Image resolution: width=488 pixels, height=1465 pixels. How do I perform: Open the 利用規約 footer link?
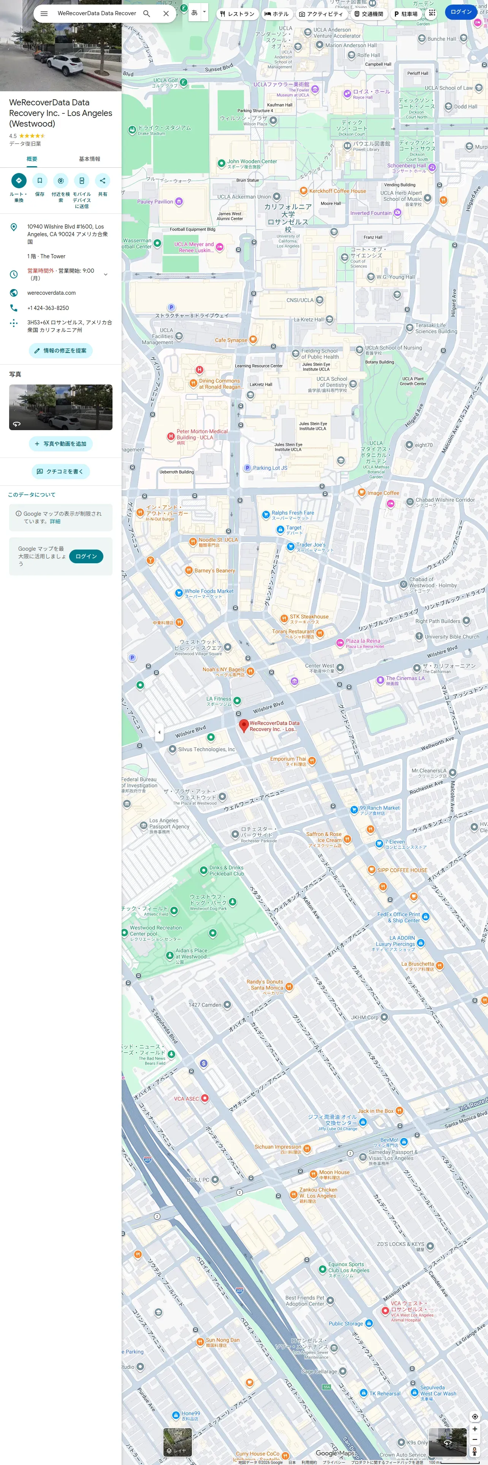pyautogui.click(x=310, y=1462)
